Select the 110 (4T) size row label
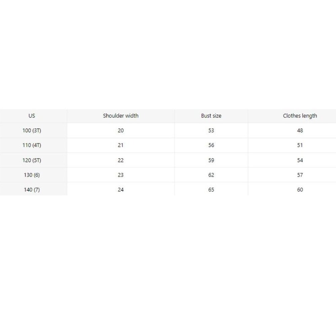Image resolution: width=336 pixels, height=336 pixels. pyautogui.click(x=32, y=145)
